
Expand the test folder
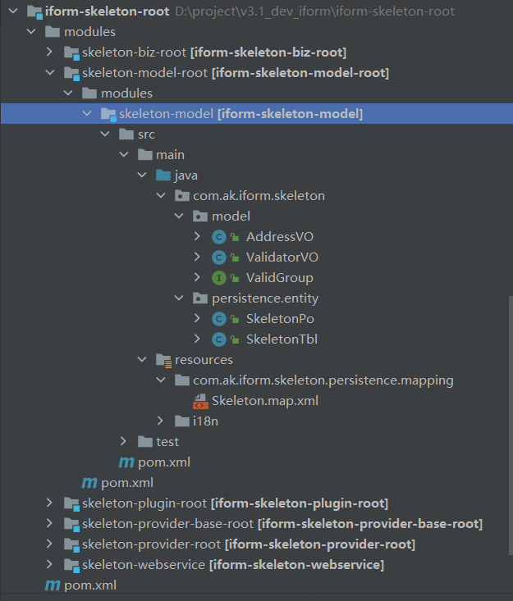coord(124,442)
